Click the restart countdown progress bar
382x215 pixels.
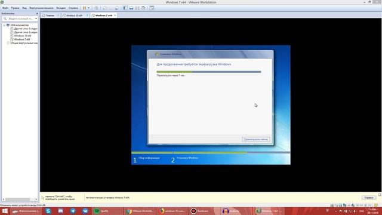209,72
